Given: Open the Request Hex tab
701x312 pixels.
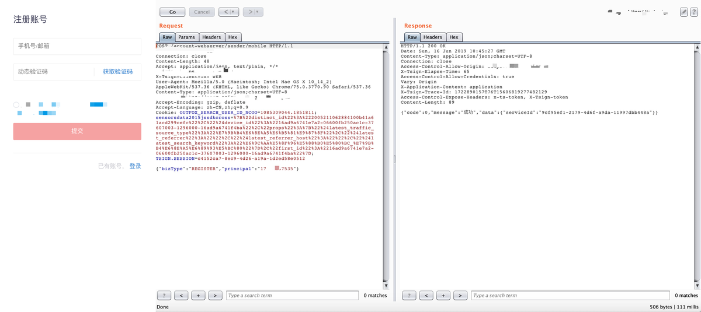Looking at the screenshot, I should click(232, 37).
